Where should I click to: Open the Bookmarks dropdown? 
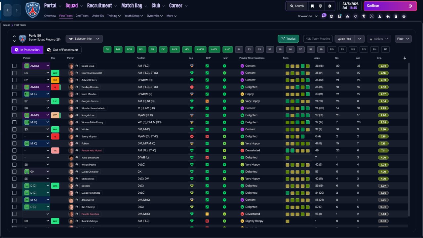308,16
